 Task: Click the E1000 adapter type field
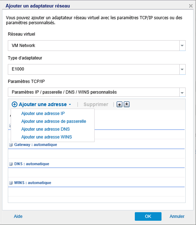click(94, 69)
